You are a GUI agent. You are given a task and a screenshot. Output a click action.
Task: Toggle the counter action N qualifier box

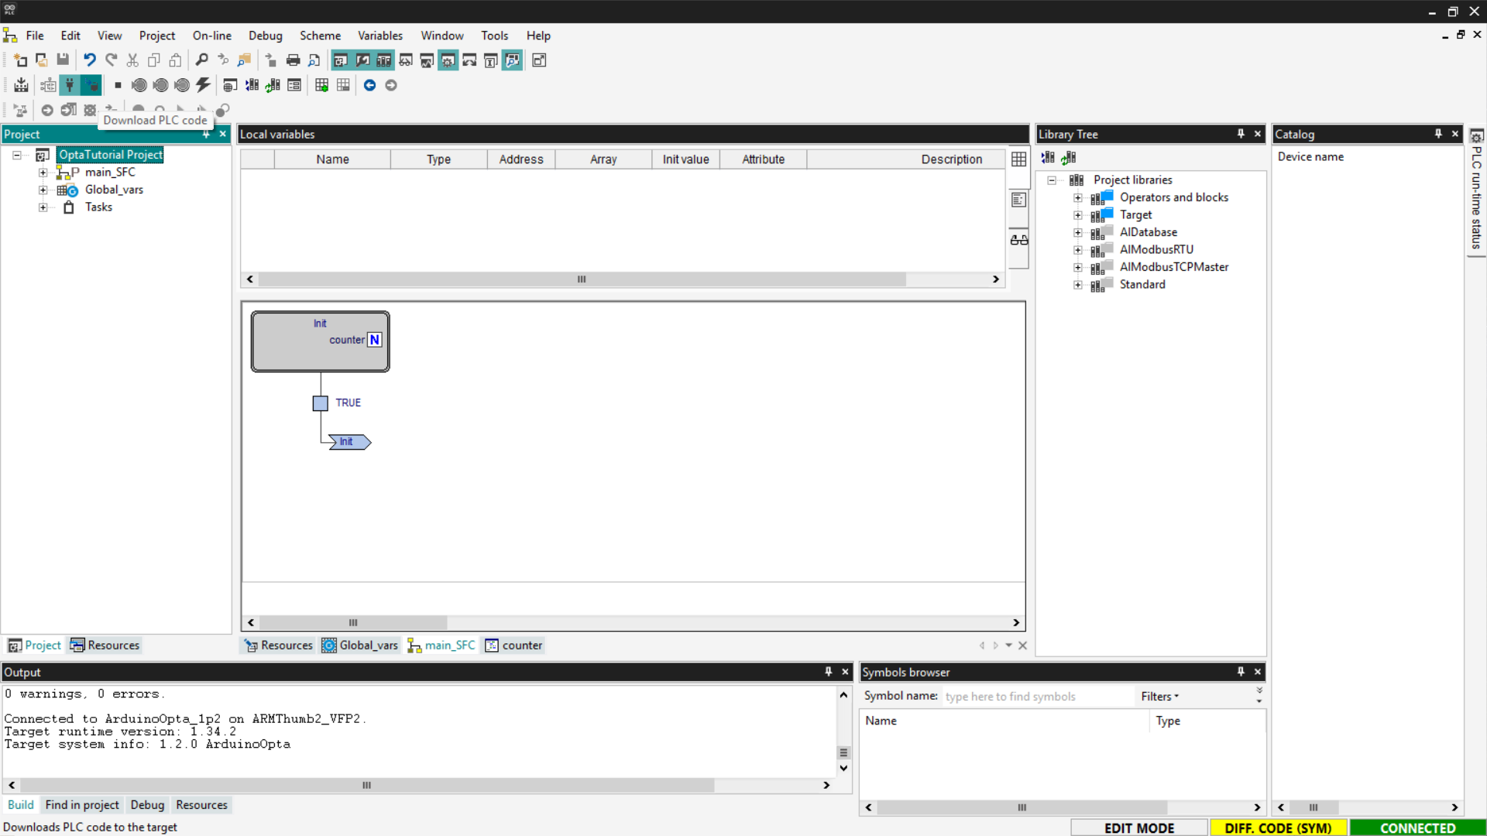point(375,340)
